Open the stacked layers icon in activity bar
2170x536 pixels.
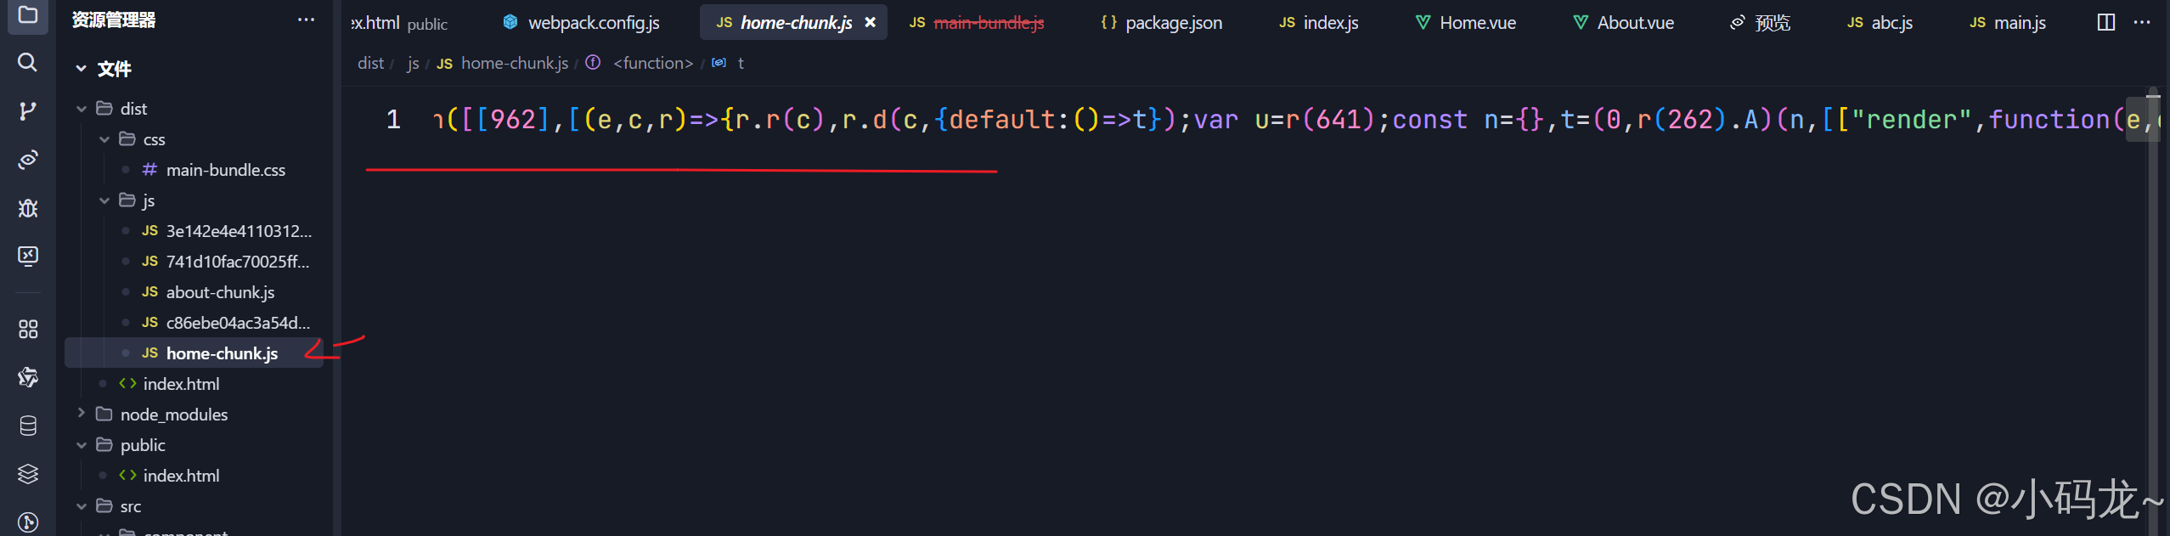(x=28, y=474)
